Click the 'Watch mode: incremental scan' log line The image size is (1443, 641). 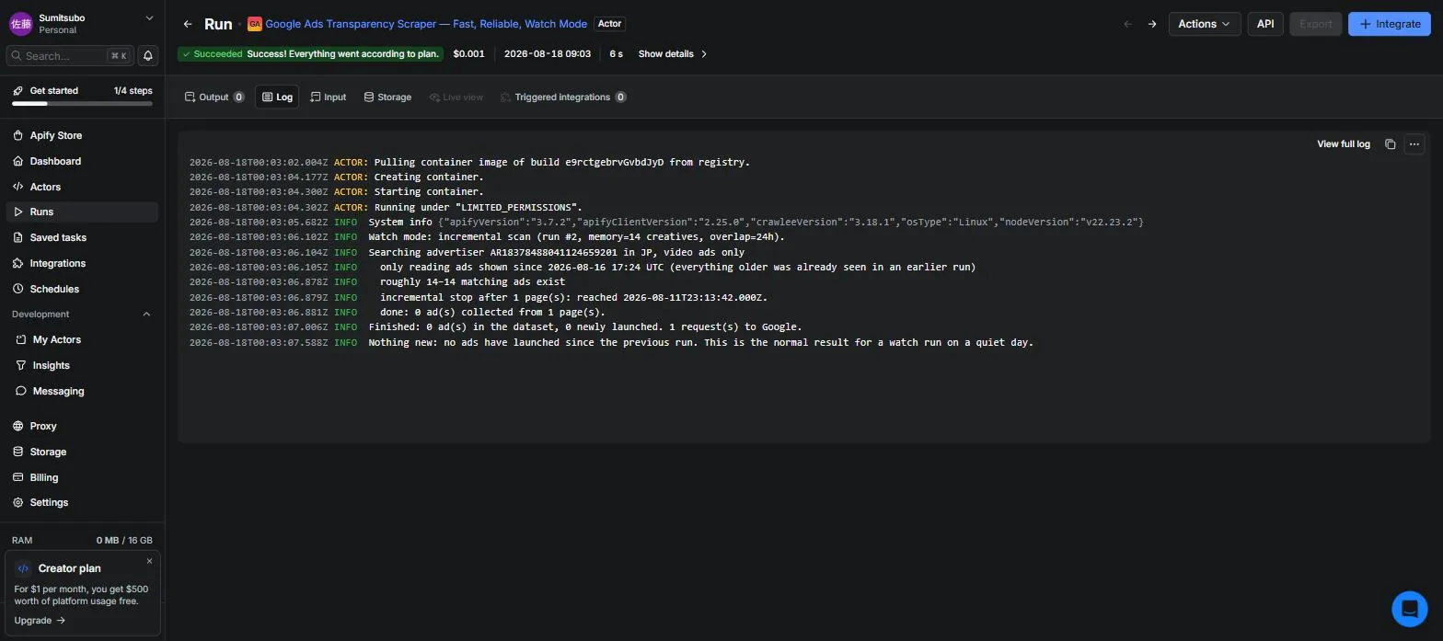(487, 237)
